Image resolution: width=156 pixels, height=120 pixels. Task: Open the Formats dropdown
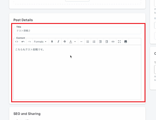pos(40,42)
